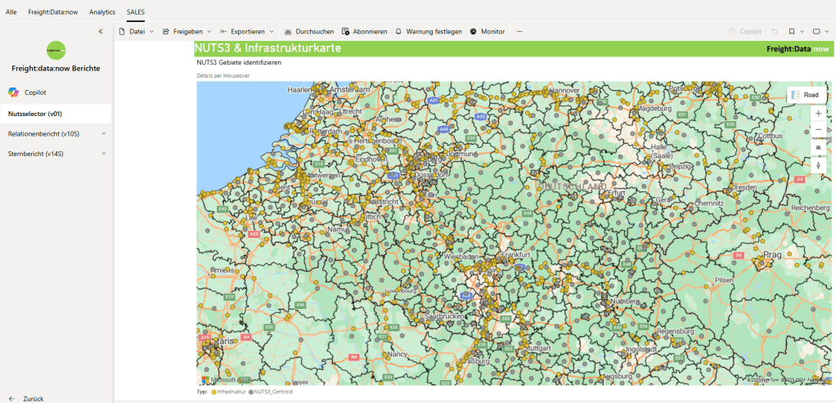
Task: Click the map zoom in button
Action: point(818,114)
